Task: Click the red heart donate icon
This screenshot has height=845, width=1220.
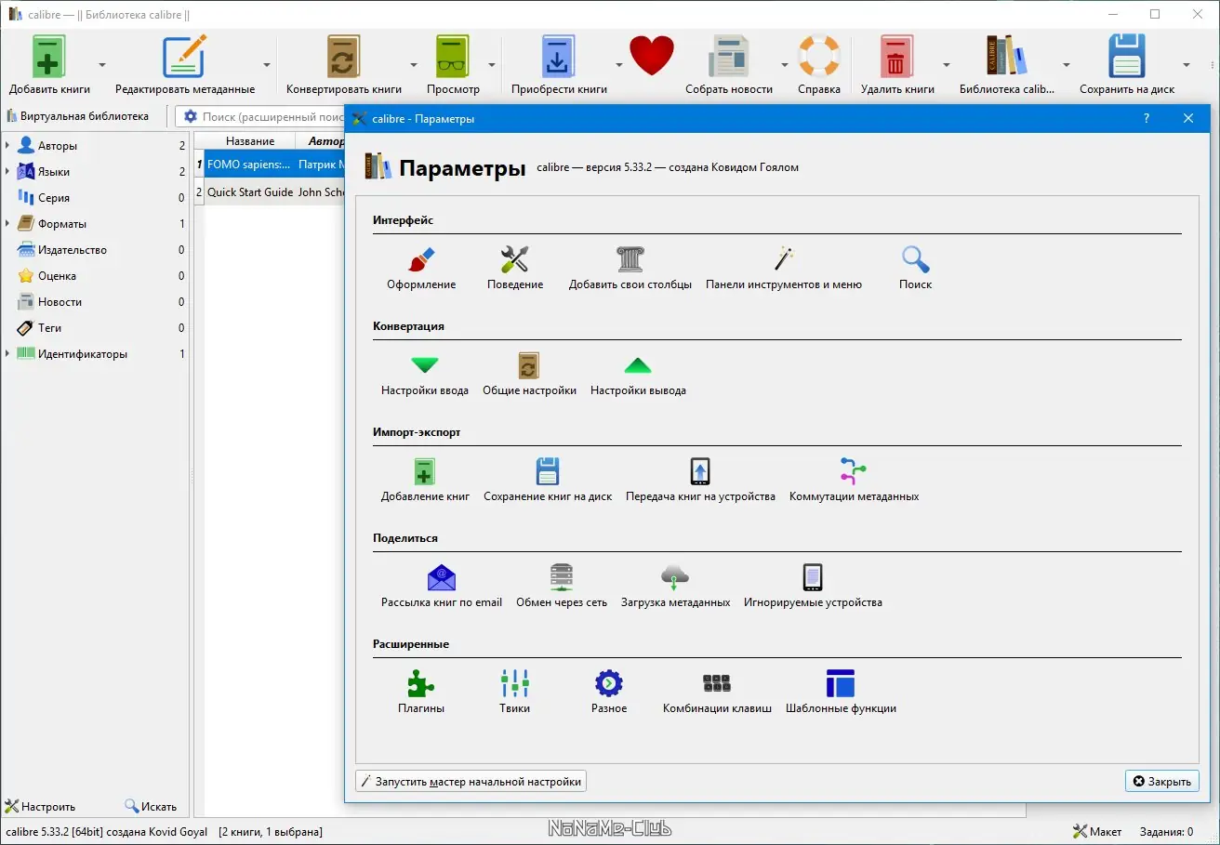Action: click(x=652, y=56)
